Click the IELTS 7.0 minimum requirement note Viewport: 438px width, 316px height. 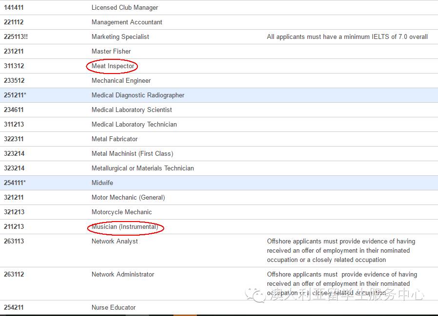pos(347,37)
